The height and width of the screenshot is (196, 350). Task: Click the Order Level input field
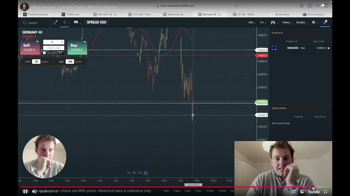coord(54,48)
